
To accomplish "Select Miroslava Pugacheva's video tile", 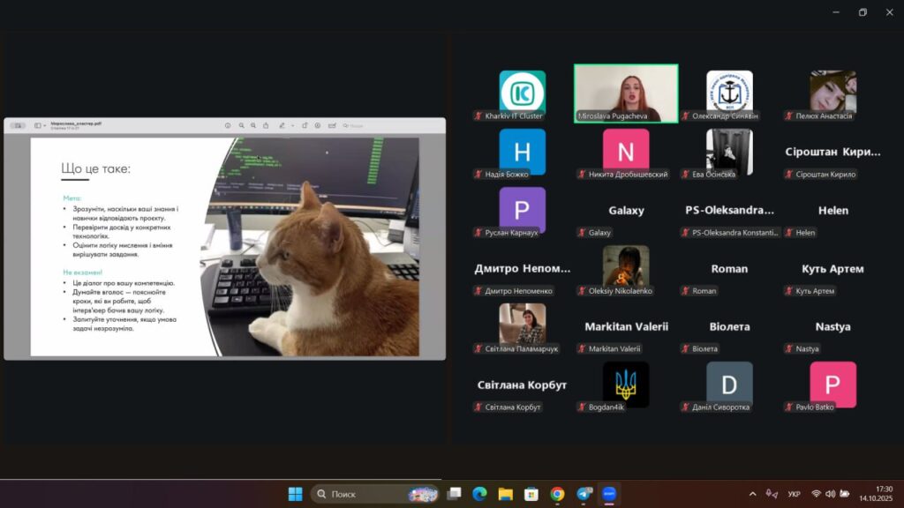I will 626,93.
